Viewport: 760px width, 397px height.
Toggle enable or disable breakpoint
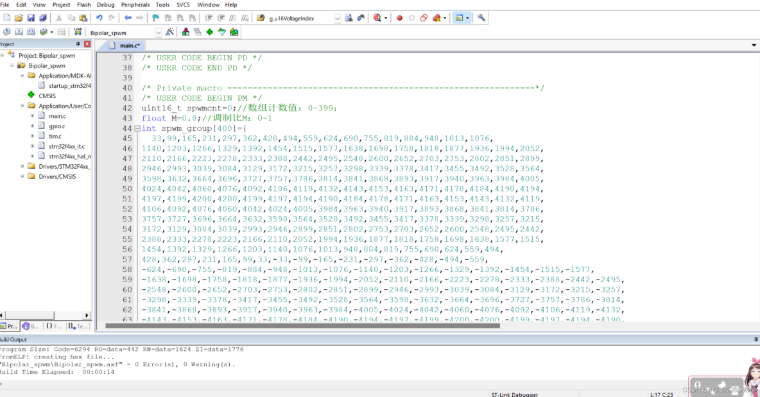coord(412,18)
